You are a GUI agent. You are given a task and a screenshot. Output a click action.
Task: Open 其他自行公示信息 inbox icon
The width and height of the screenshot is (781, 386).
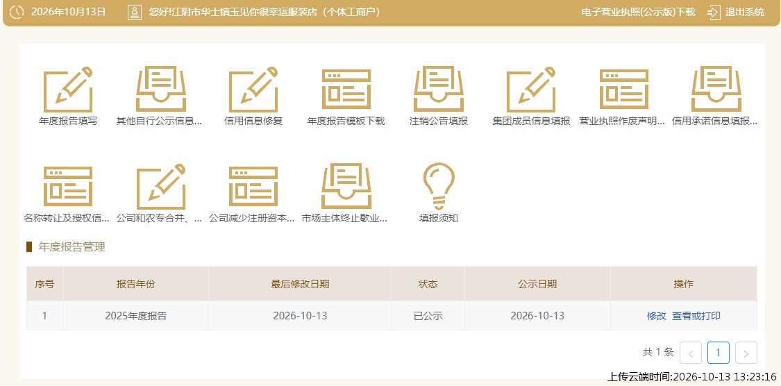pos(161,90)
